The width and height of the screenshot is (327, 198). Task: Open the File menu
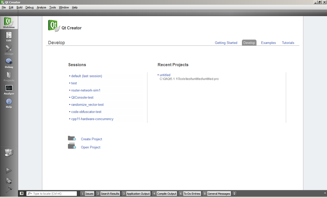click(x=4, y=7)
